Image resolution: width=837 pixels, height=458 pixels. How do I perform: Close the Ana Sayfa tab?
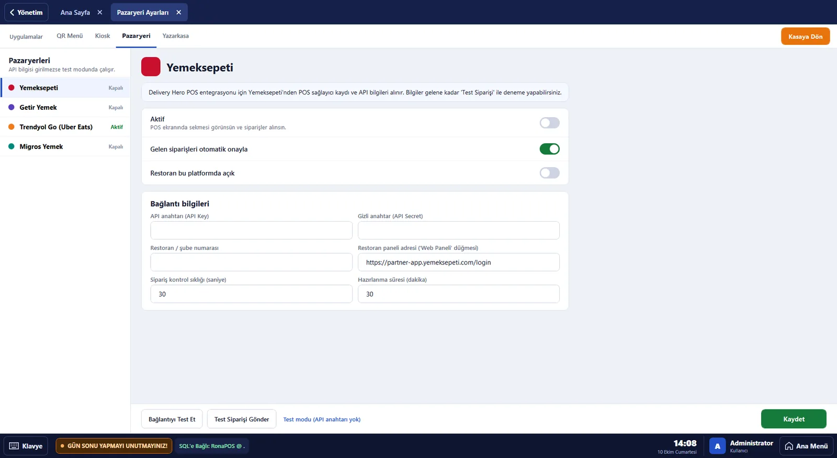(x=100, y=12)
